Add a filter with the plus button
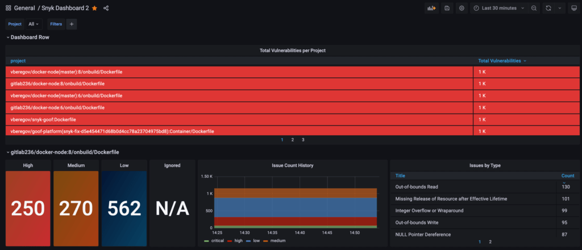This screenshot has height=250, width=582. click(72, 24)
